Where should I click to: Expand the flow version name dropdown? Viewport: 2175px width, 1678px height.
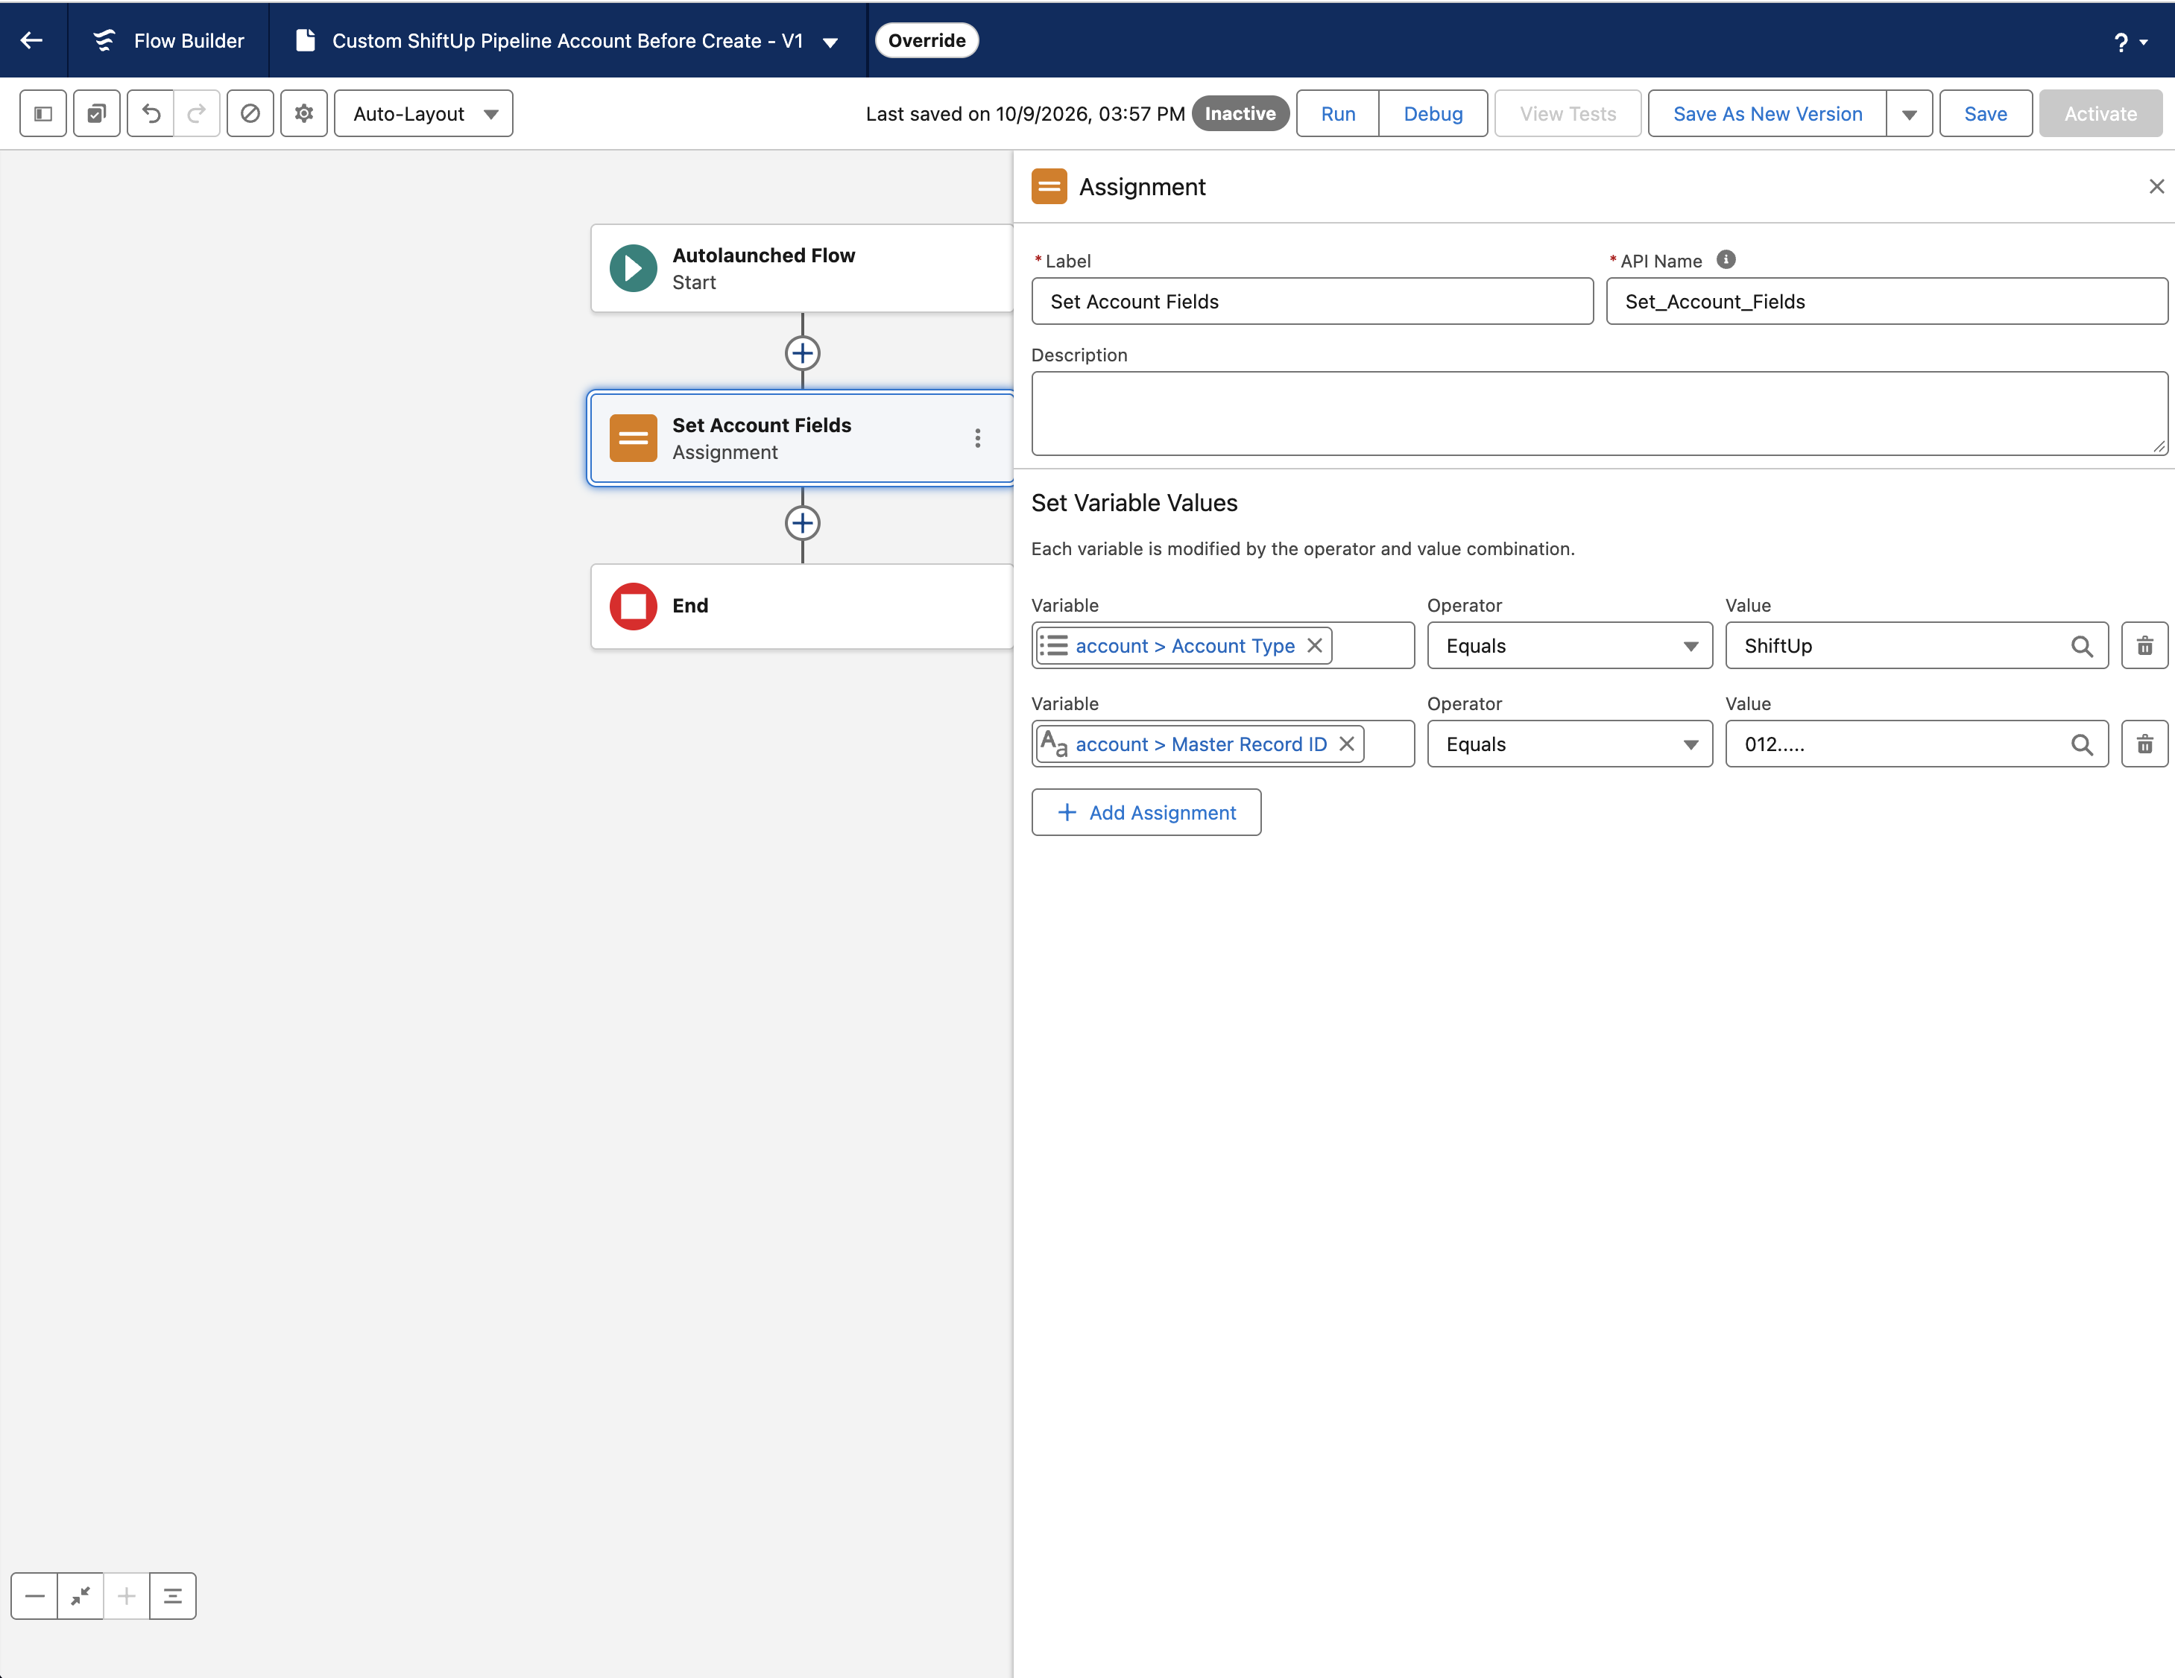[830, 42]
